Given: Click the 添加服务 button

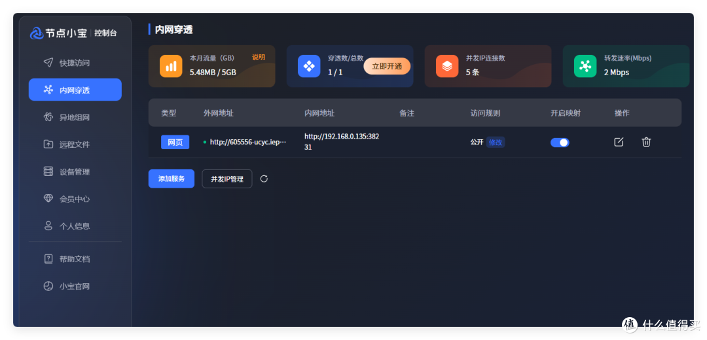Looking at the screenshot, I should (x=172, y=178).
